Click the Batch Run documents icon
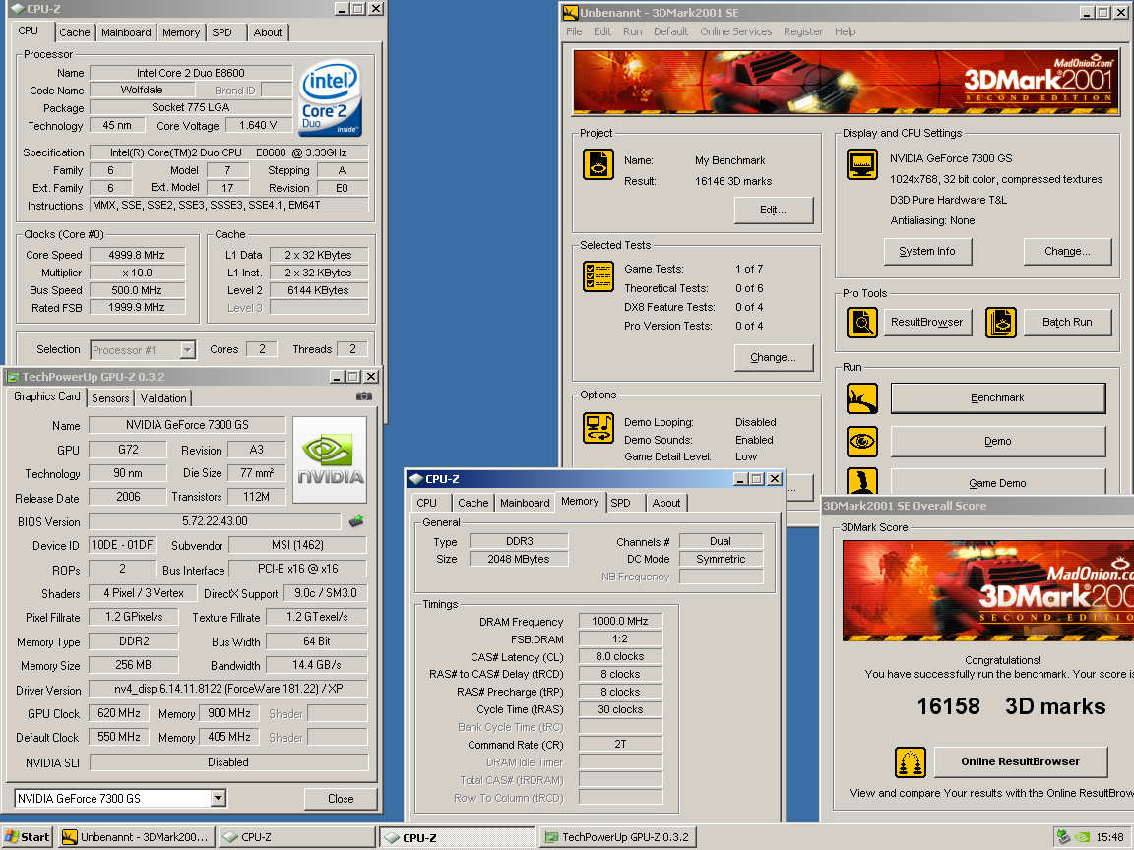The height and width of the screenshot is (850, 1134). point(1001,323)
